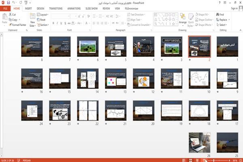Click the Save disk icon in quick access toolbar
Image resolution: width=243 pixels, height=162 pixels.
tap(9, 3)
